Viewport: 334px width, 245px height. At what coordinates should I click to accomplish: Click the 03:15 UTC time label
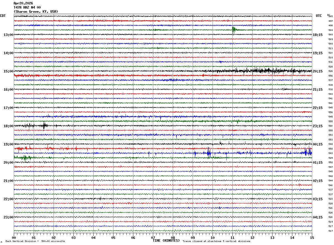[x=318, y=199]
